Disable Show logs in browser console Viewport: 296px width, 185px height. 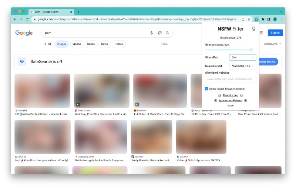(x=206, y=89)
